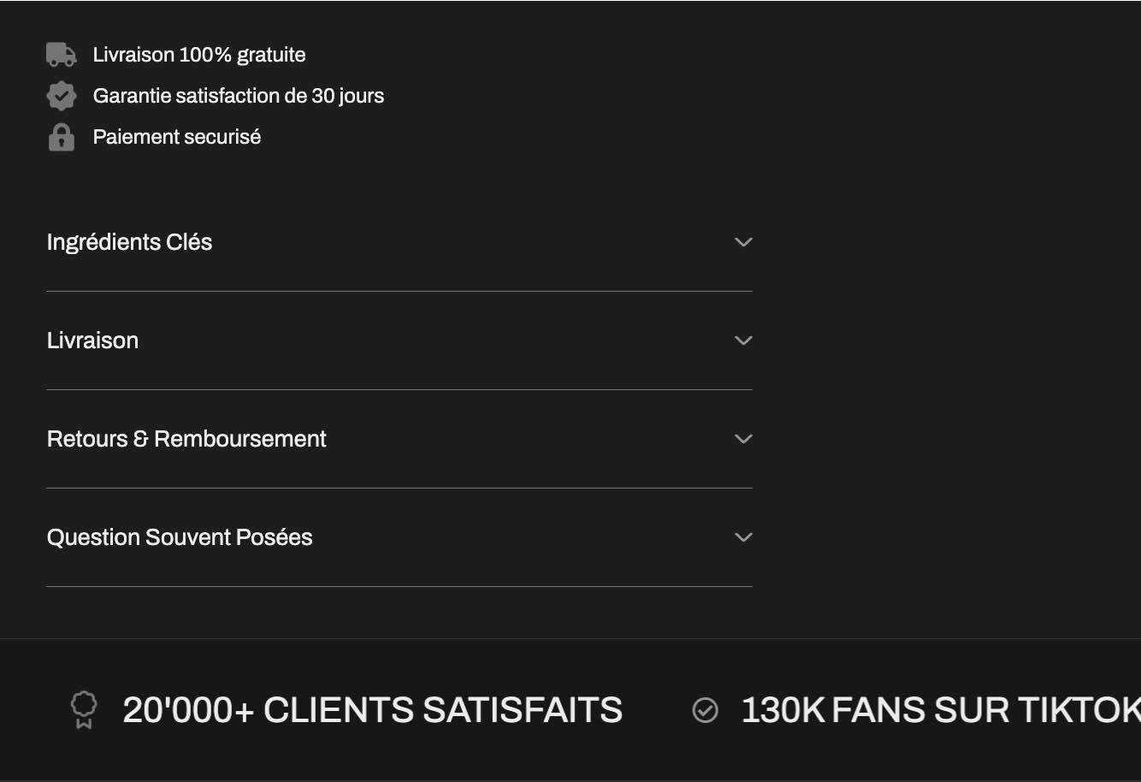Click the chevron beside Retours & Remboursement
Image resolution: width=1141 pixels, height=782 pixels.
click(743, 439)
